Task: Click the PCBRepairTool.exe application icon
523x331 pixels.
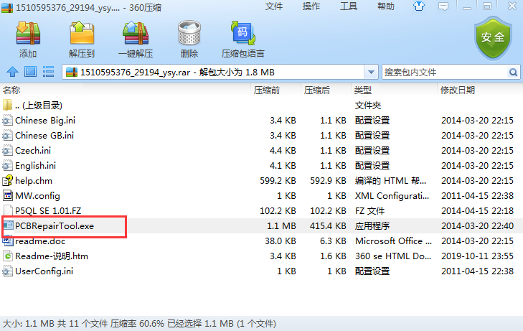Action: coord(7,226)
